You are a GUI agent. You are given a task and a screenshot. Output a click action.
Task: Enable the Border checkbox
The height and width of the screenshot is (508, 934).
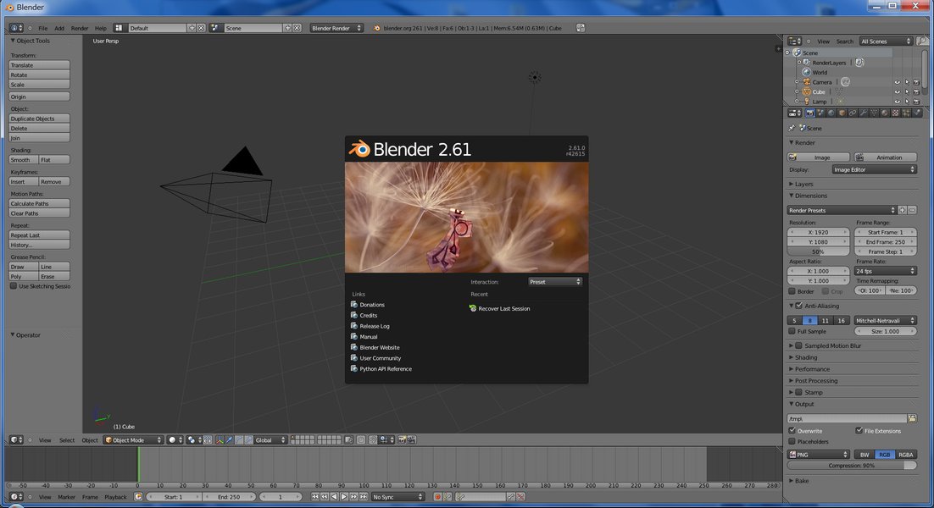click(x=792, y=291)
